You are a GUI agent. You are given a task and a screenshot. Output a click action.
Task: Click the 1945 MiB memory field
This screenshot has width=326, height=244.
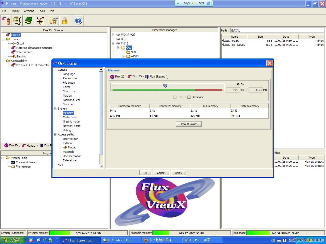[x=233, y=90]
